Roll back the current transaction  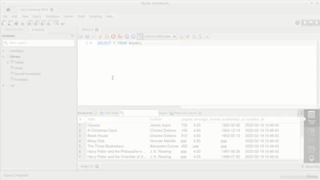click(x=133, y=36)
